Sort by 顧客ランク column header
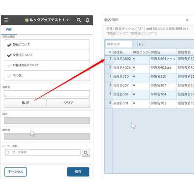 (141, 52)
